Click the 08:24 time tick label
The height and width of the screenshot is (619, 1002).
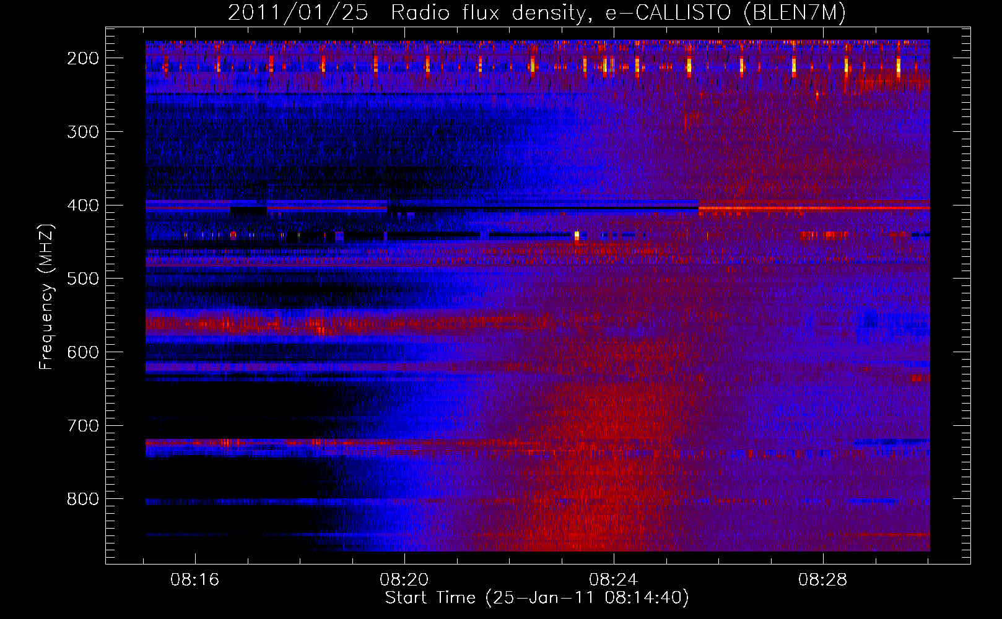[614, 580]
